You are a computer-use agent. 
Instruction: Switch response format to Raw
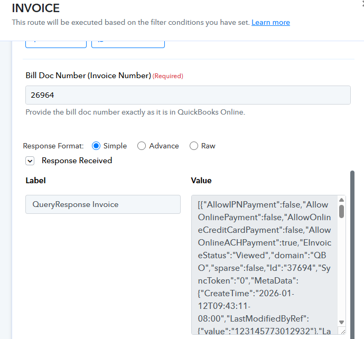pos(194,146)
